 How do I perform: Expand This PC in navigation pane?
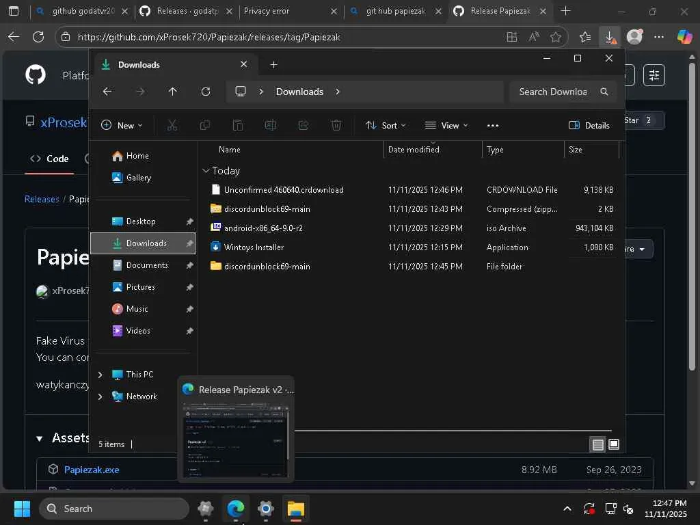(100, 375)
